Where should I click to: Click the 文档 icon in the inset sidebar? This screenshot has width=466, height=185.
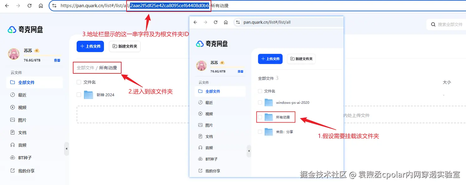point(200,136)
